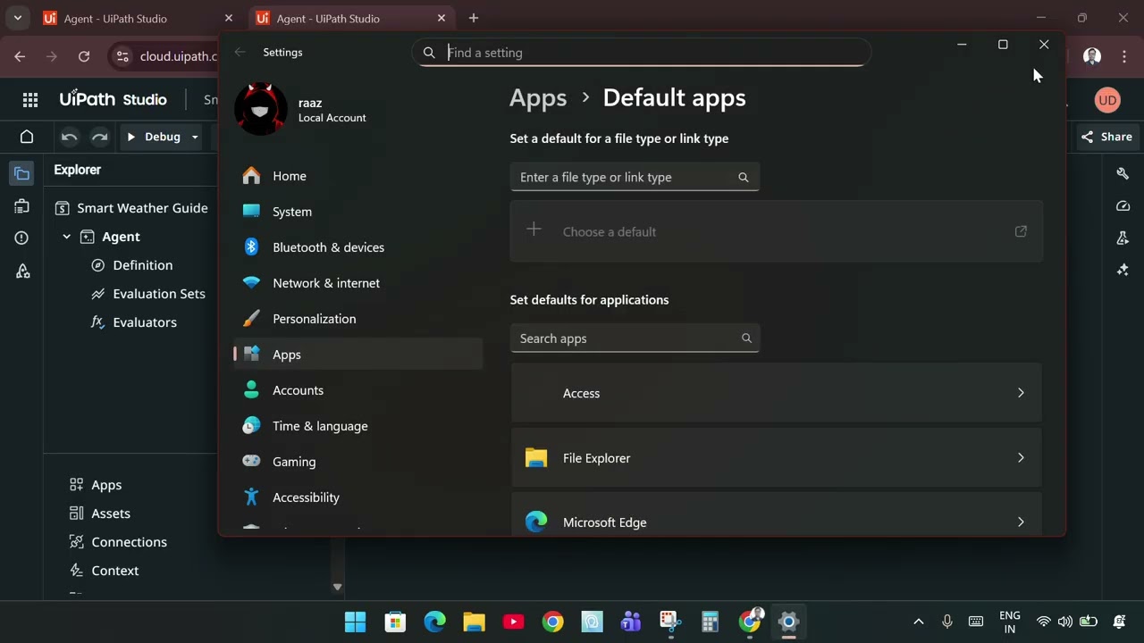1144x643 pixels.
Task: Open Apps in UiPath resources list
Action: click(96, 485)
